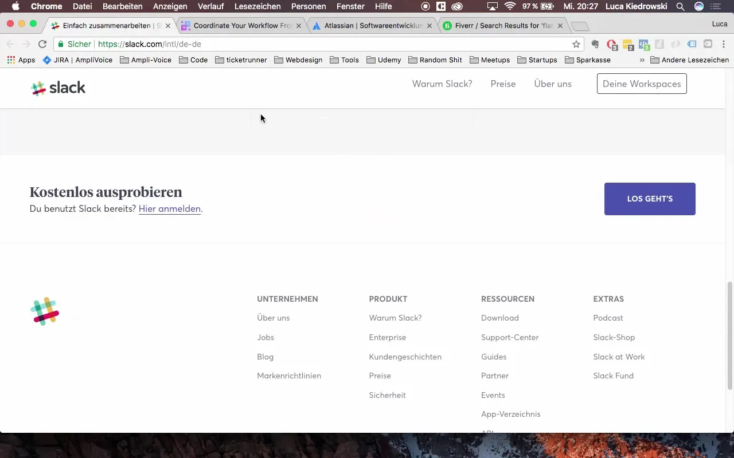
Task: Open the Verlauf menu
Action: coord(211,6)
